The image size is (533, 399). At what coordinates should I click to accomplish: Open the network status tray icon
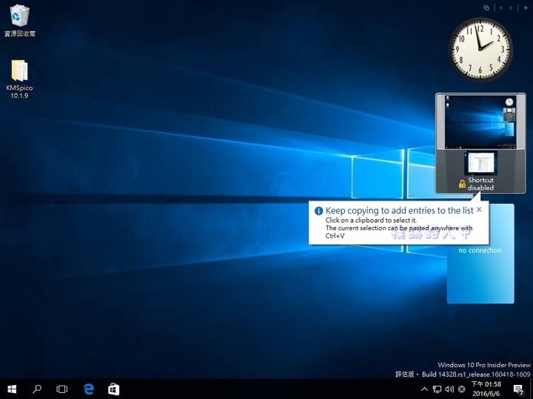[438, 389]
